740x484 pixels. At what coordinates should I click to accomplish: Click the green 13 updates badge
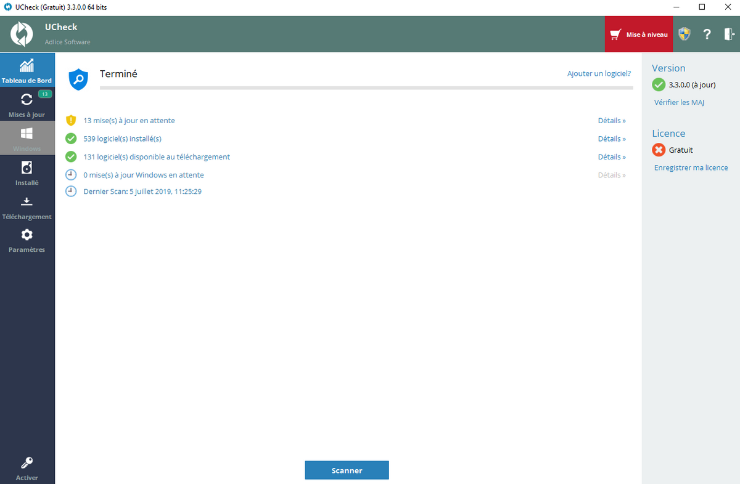point(45,94)
